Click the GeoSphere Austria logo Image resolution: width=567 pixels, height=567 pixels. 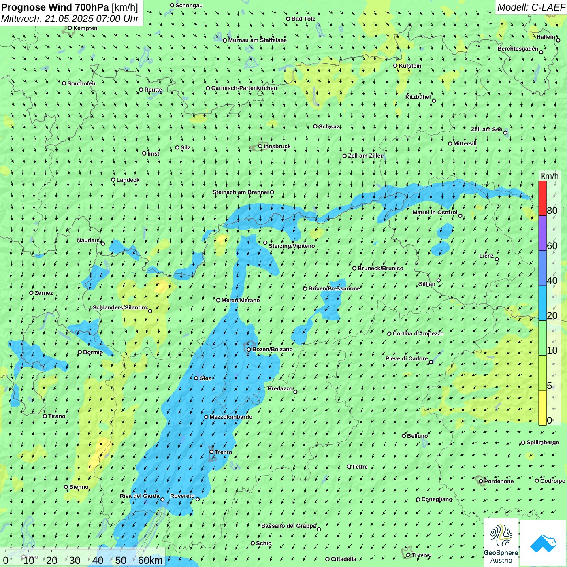[501, 543]
